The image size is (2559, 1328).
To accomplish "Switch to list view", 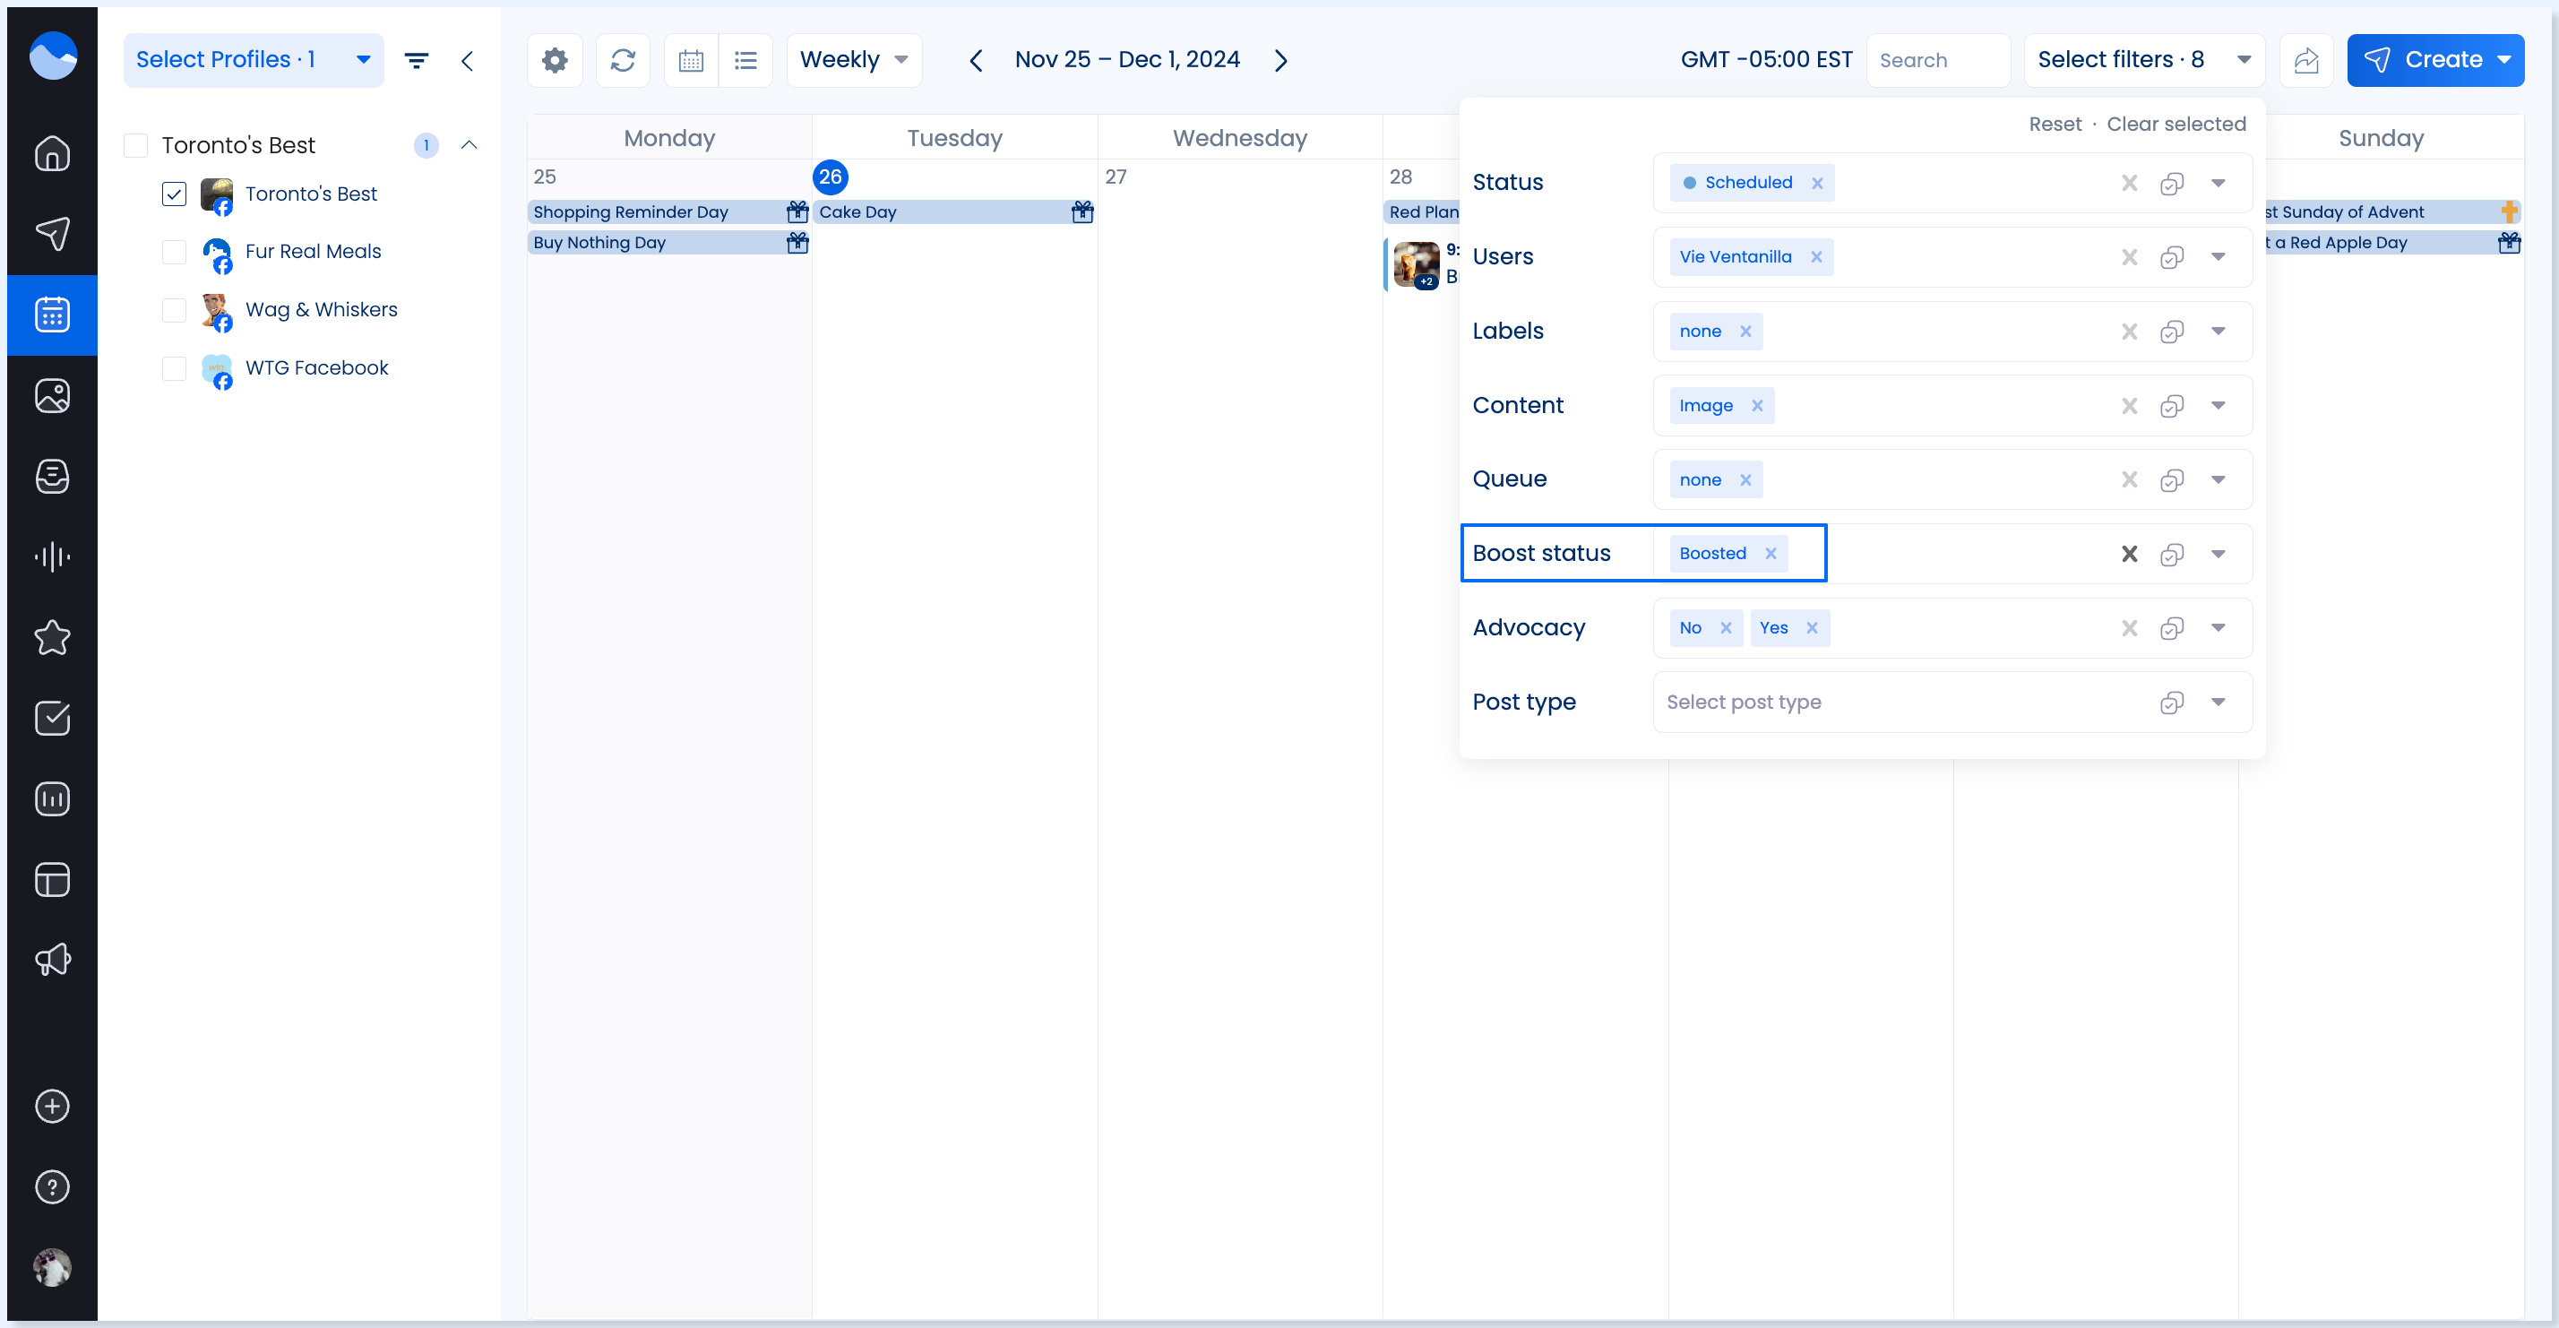I will (745, 60).
